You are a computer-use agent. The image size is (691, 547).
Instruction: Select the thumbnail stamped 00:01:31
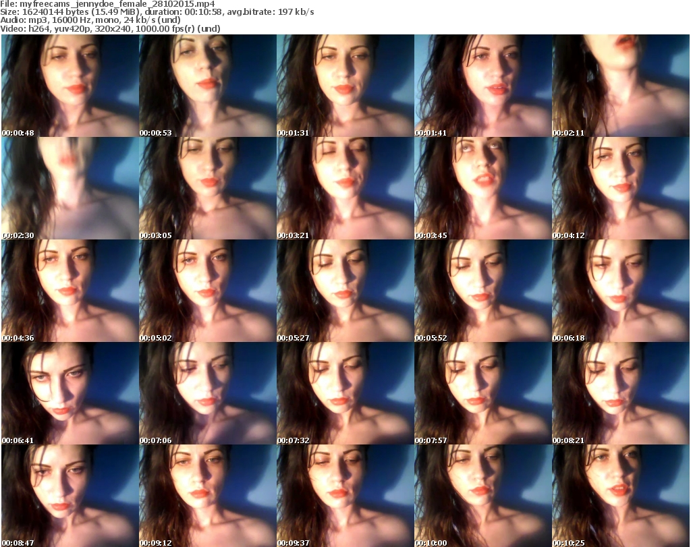(345, 86)
